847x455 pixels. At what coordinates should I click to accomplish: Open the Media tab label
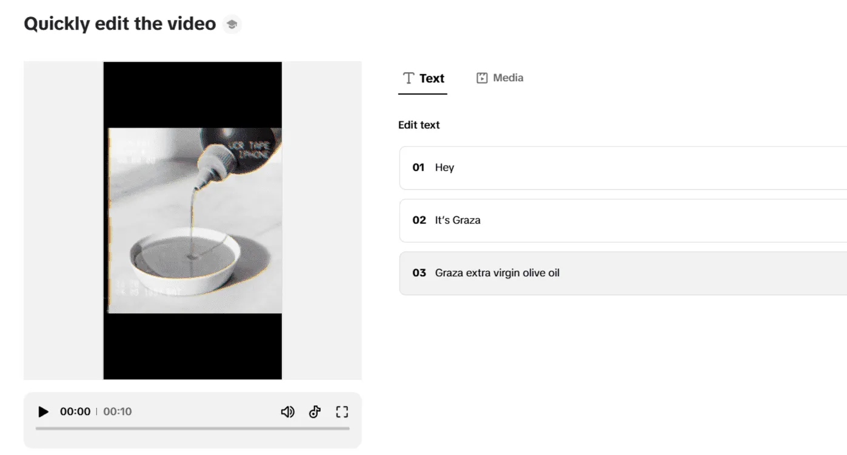tap(508, 78)
